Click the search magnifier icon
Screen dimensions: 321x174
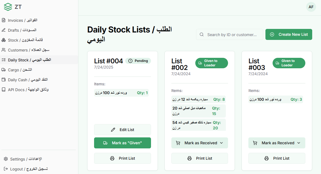(x=202, y=34)
